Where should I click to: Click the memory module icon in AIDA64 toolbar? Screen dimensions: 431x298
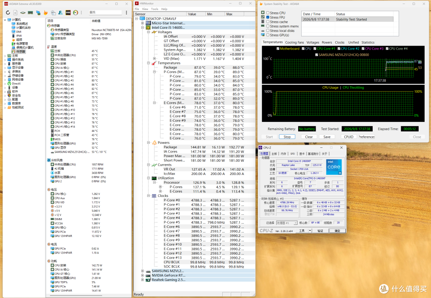coord(30,13)
